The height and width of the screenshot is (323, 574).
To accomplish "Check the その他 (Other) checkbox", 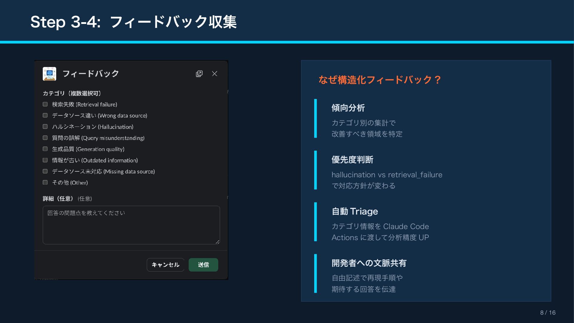I will click(45, 182).
